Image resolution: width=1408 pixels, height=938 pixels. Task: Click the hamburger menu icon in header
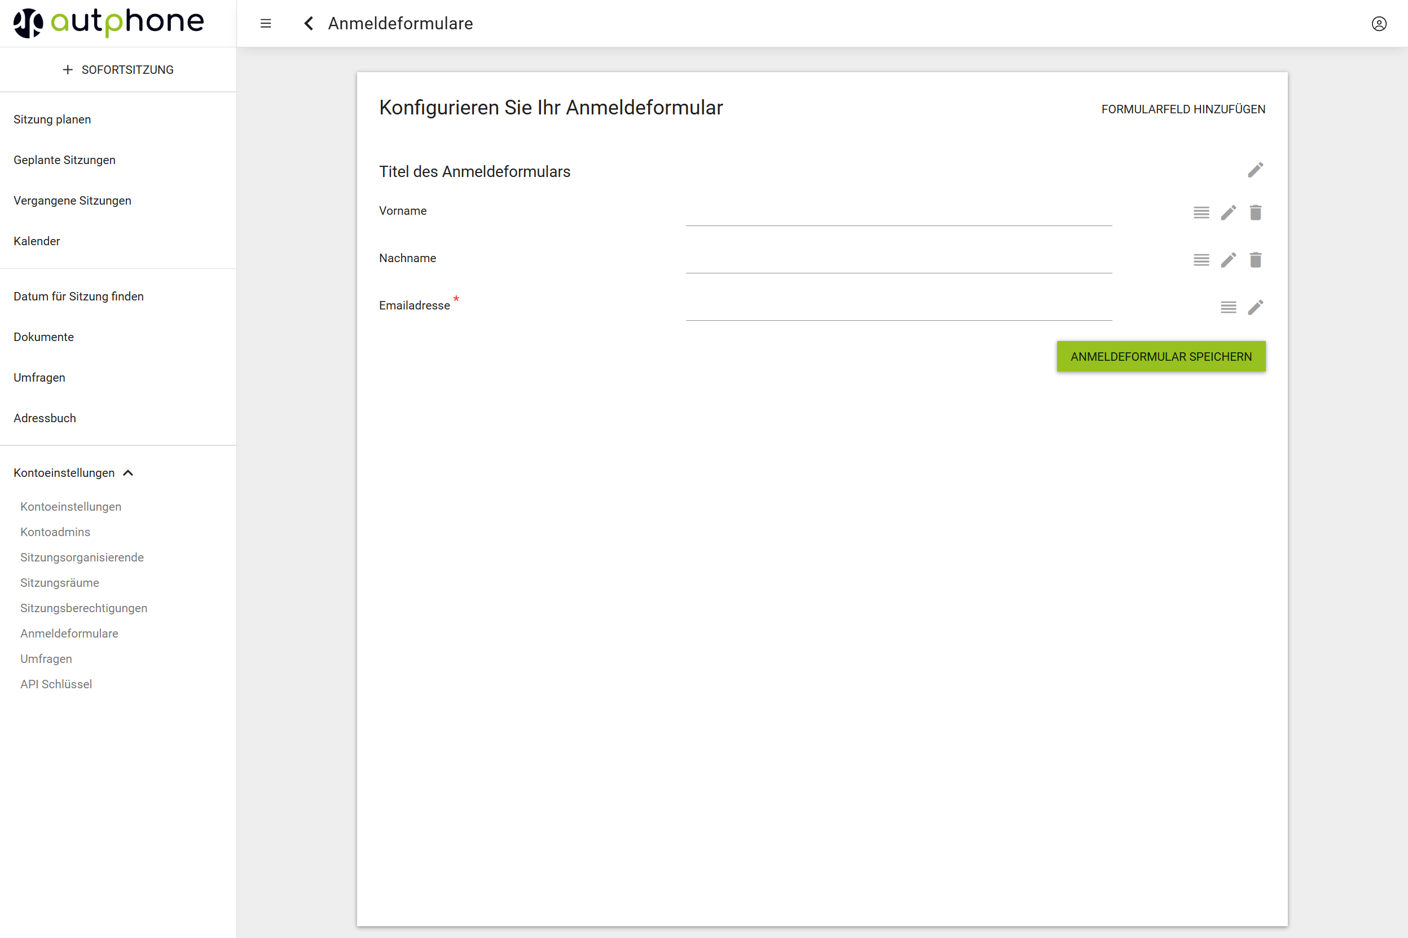point(266,23)
